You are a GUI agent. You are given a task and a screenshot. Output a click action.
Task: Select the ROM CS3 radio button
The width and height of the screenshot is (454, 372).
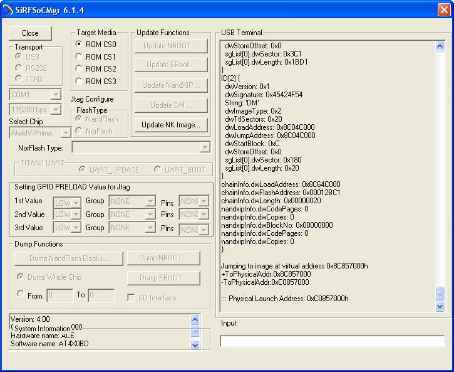79,81
